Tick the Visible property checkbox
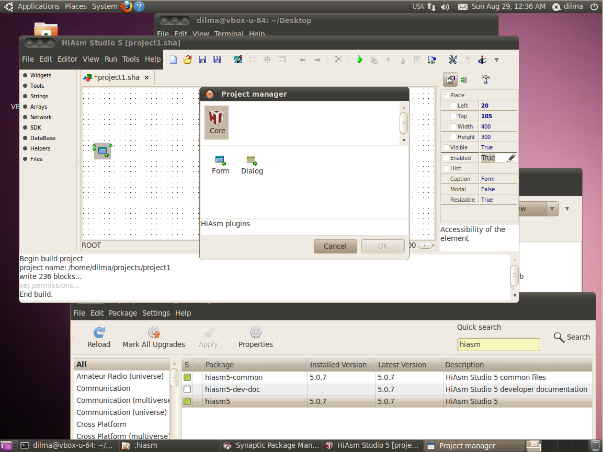The width and height of the screenshot is (603, 452). pos(446,147)
